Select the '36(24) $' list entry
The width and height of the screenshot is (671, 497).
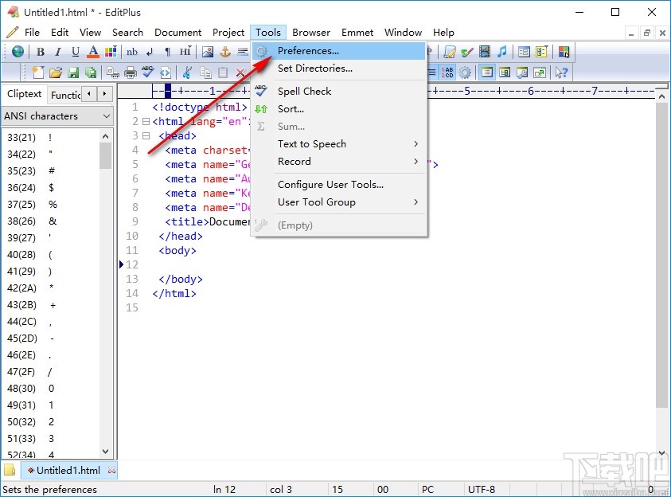(52, 187)
